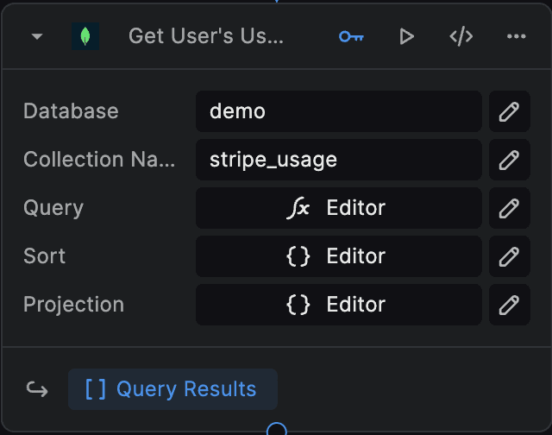Edit Query with its pencil icon
Screen dimensions: 552x435
click(x=510, y=208)
